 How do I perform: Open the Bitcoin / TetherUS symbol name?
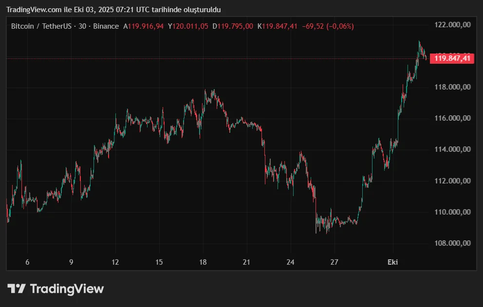pyautogui.click(x=43, y=26)
